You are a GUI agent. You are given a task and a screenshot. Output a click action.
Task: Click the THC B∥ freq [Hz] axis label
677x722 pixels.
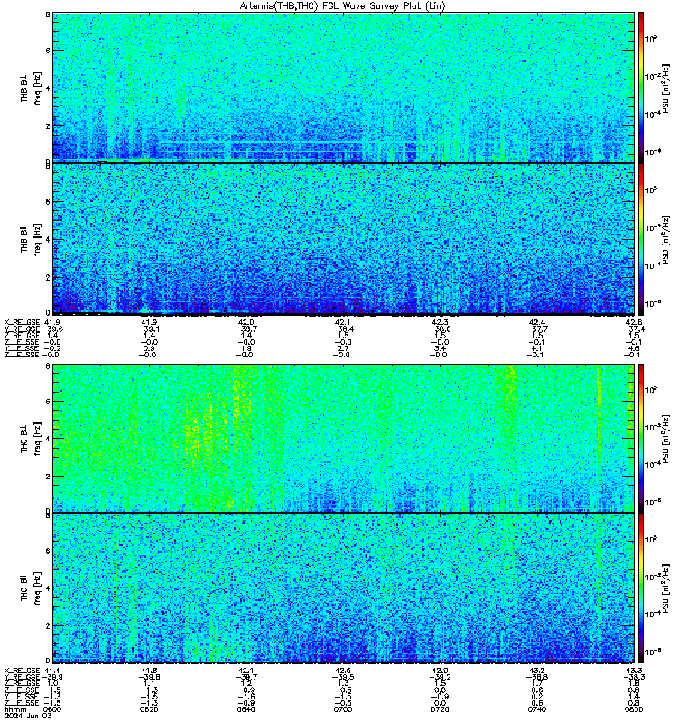coord(31,588)
